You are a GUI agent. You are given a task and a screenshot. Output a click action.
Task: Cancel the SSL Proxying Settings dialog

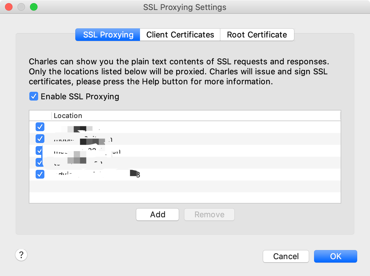coord(286,256)
